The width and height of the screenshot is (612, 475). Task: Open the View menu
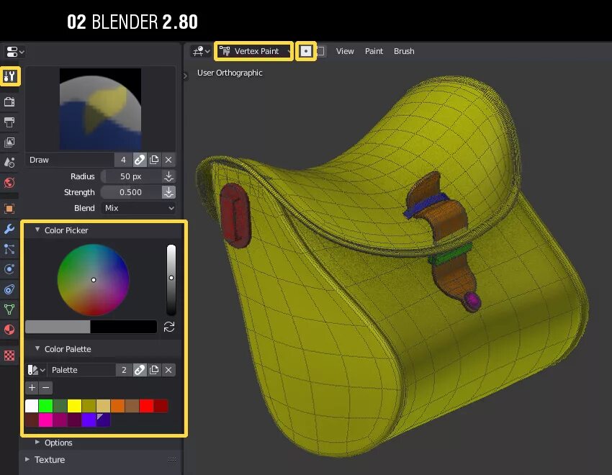coord(345,51)
